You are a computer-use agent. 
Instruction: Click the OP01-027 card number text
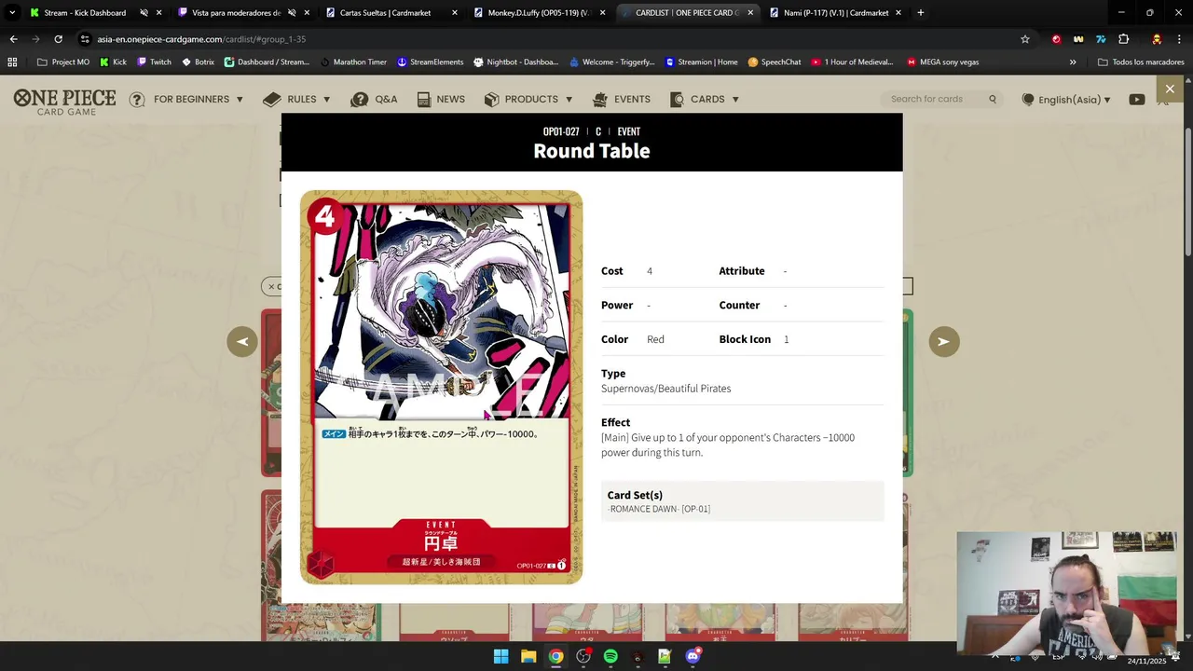[561, 131]
